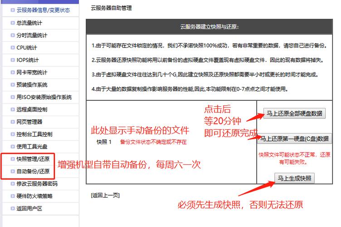Click the 马上还原全部硬盘数据 button
Image resolution: width=341 pixels, height=227 pixels.
click(294, 113)
